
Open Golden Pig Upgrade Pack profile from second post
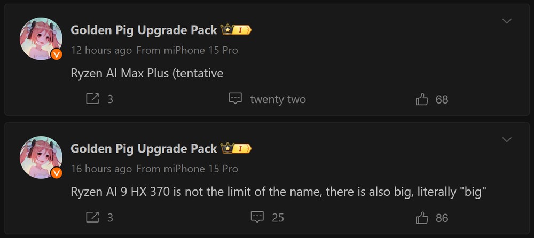point(144,148)
